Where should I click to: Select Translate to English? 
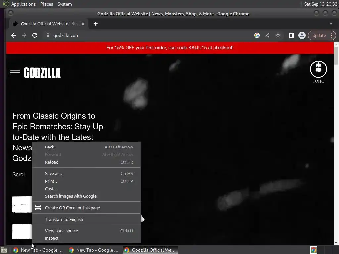(86, 220)
